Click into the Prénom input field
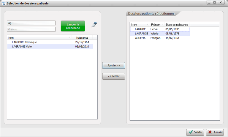The height and width of the screenshot is (137, 228). pyautogui.click(x=31, y=29)
